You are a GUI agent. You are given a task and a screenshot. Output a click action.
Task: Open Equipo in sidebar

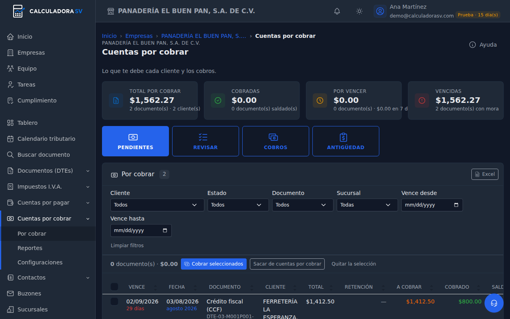click(48, 69)
